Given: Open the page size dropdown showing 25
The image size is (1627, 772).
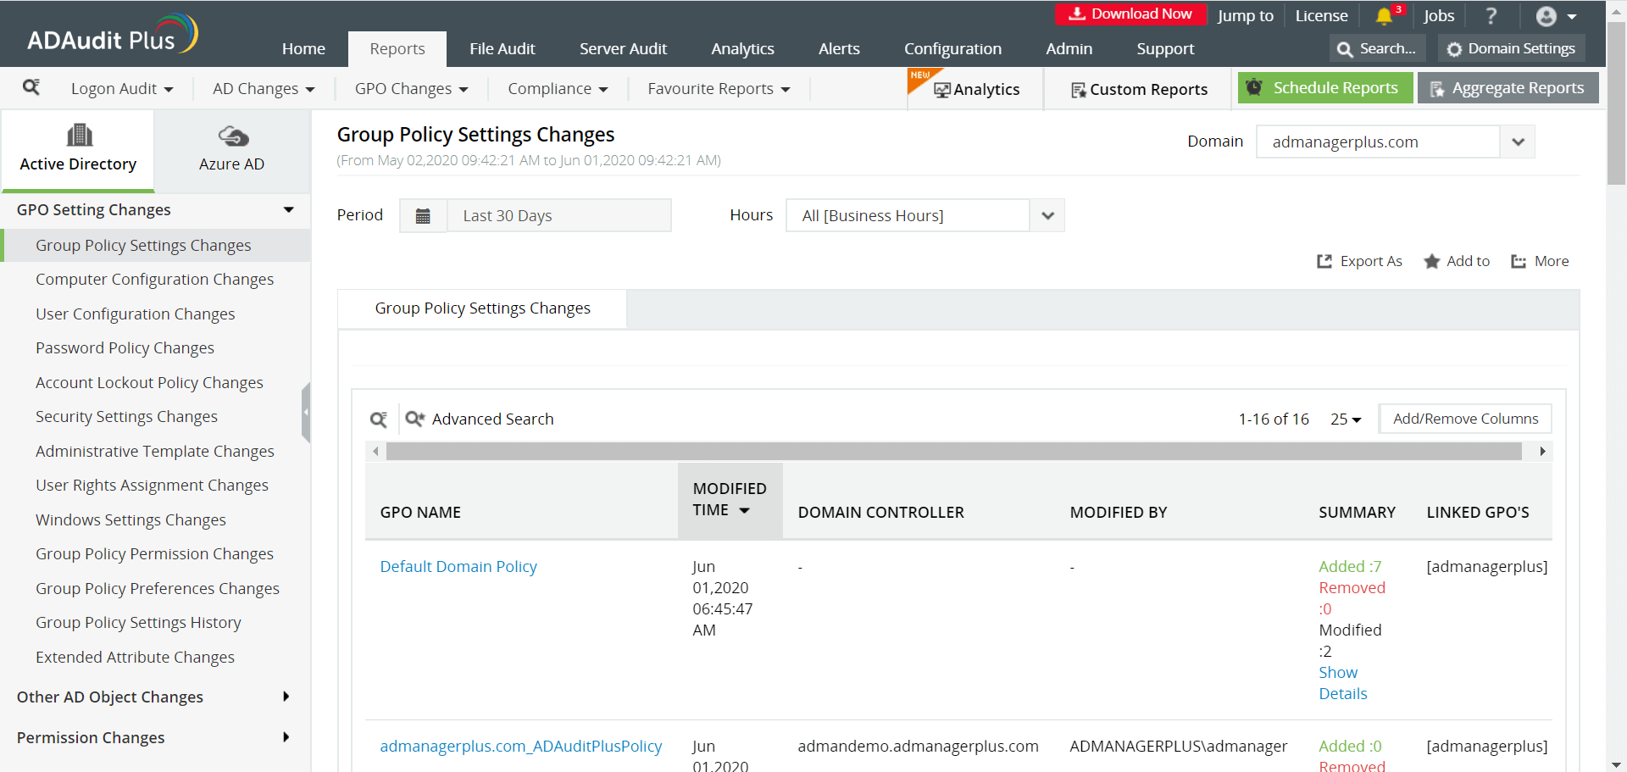Looking at the screenshot, I should coord(1345,419).
